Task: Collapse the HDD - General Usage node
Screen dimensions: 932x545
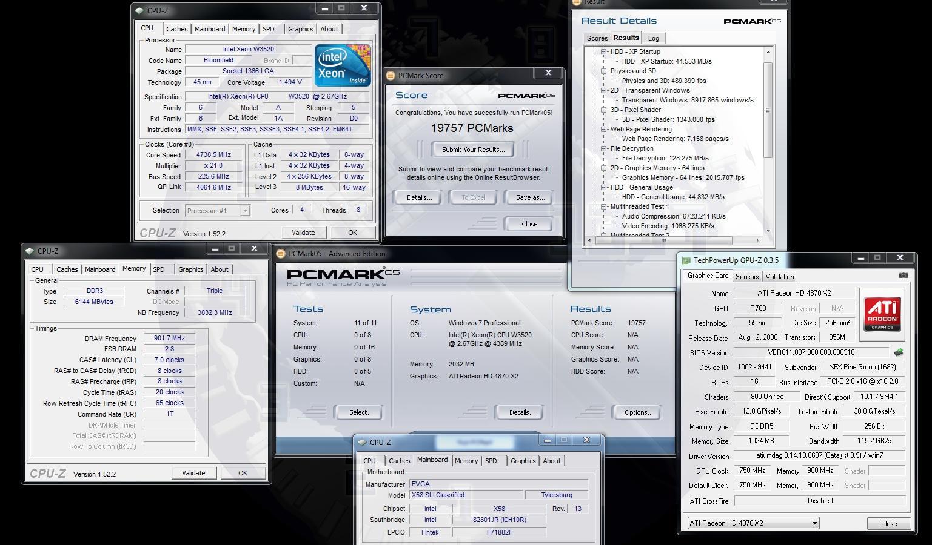Action: pos(604,187)
